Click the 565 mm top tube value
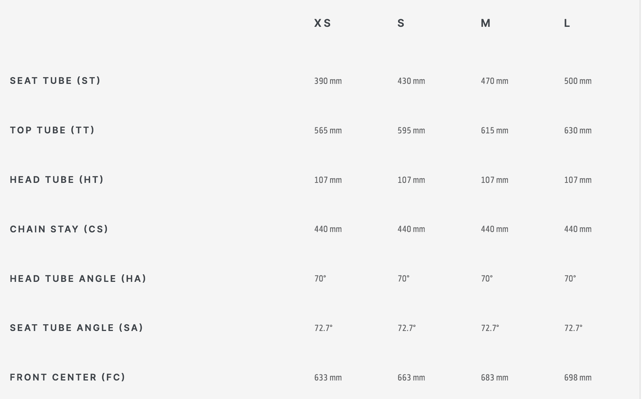642x399 pixels. coord(328,131)
